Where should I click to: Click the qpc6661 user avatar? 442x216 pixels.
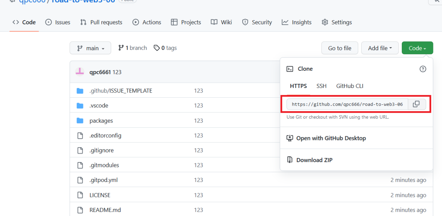tap(80, 72)
